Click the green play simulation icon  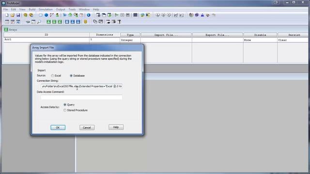pyautogui.click(x=117, y=15)
